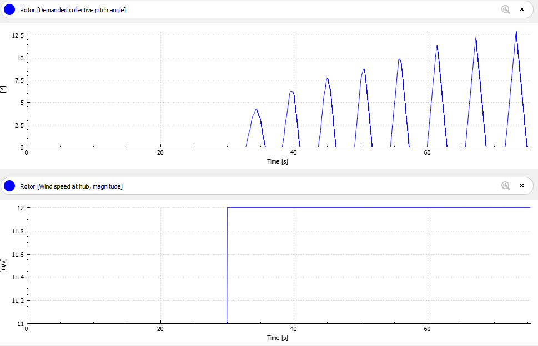
Task: Select the Wind speed at hub, magnitude title
Action: click(x=71, y=186)
